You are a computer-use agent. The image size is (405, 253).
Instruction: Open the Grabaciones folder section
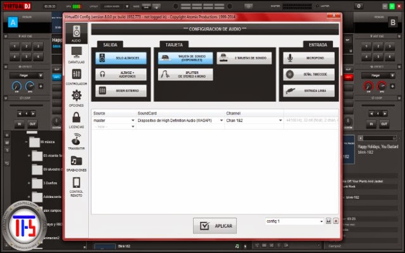point(76,163)
